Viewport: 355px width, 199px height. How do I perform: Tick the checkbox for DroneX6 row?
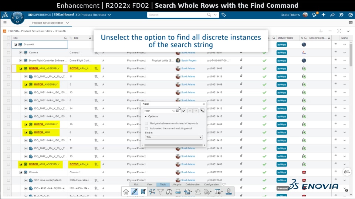(x=9, y=45)
